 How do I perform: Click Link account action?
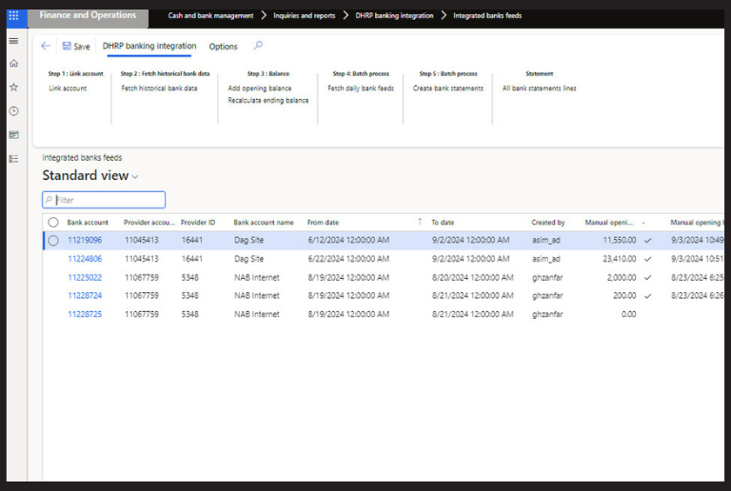(x=69, y=88)
